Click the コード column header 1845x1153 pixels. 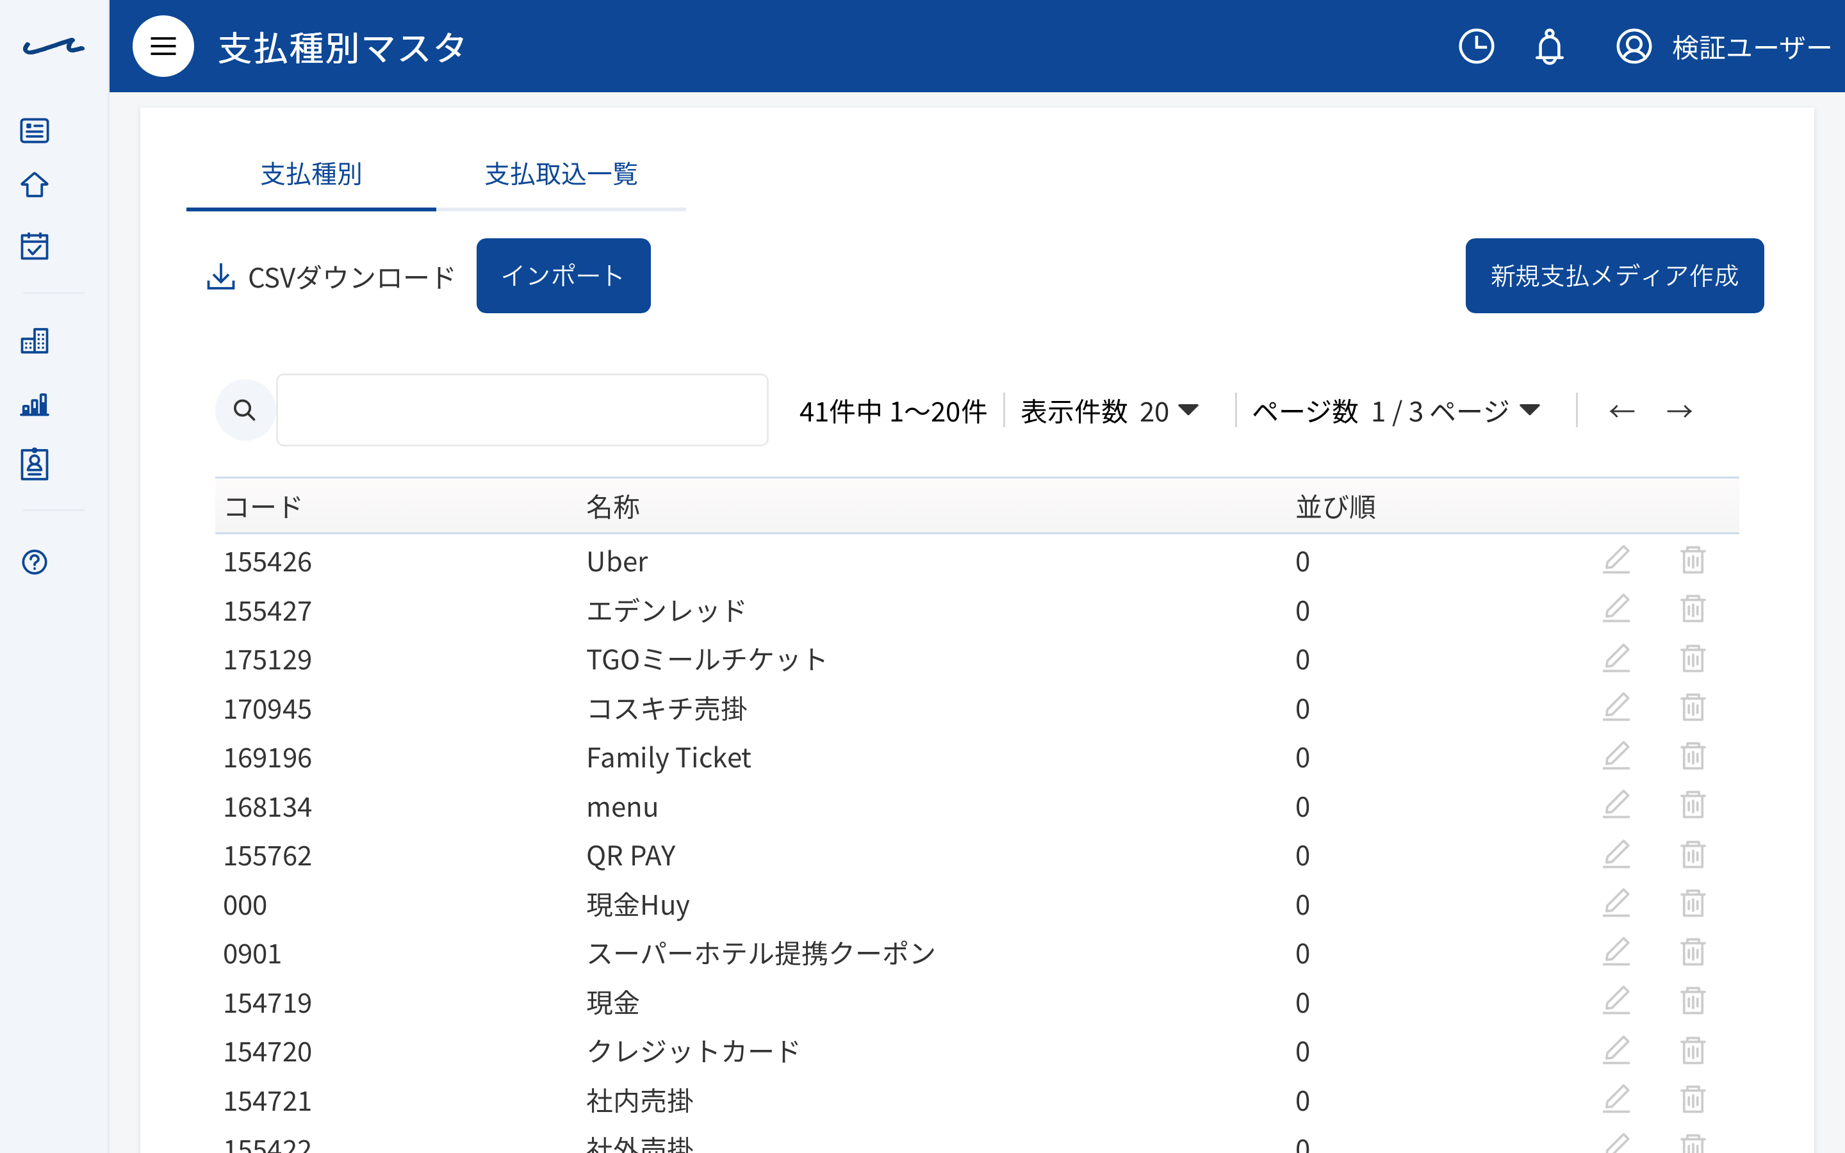[264, 507]
